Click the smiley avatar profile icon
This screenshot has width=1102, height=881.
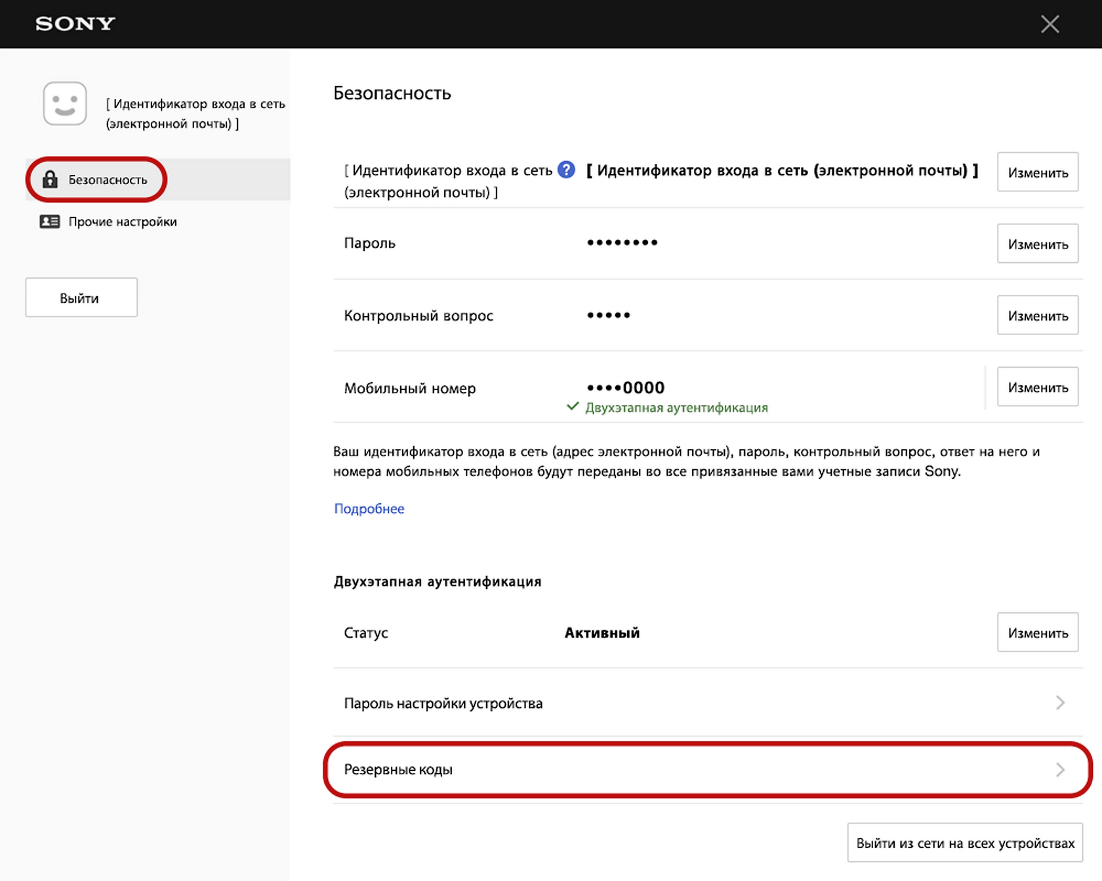point(65,104)
